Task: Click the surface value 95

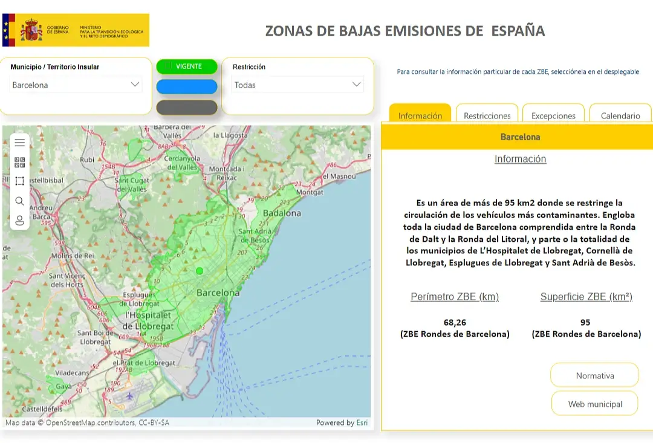Action: click(x=585, y=322)
